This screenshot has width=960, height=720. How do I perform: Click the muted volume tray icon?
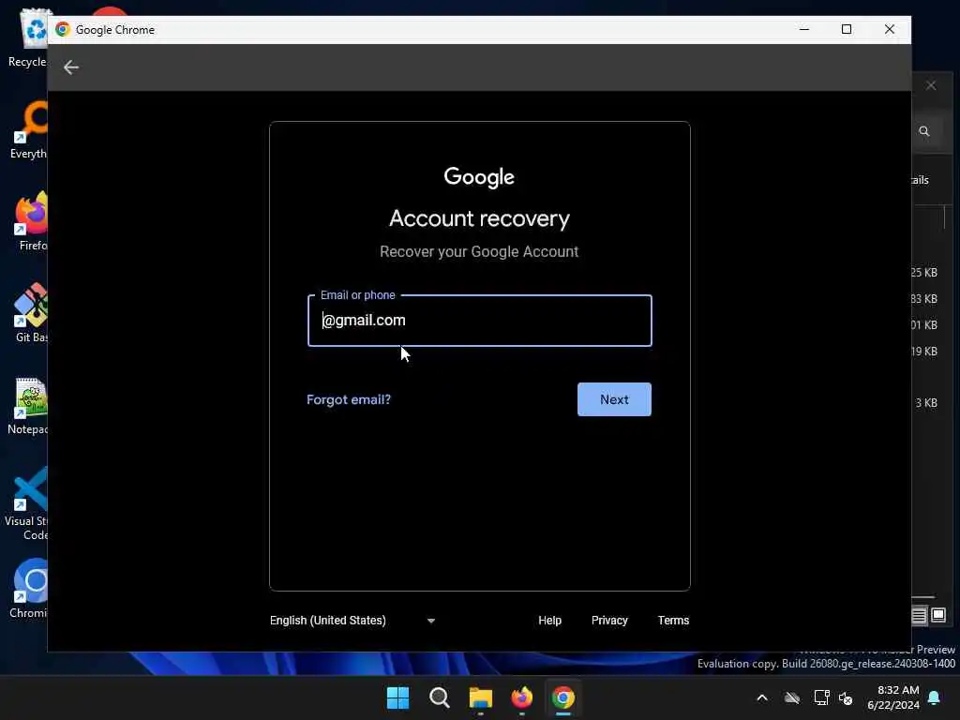point(846,697)
